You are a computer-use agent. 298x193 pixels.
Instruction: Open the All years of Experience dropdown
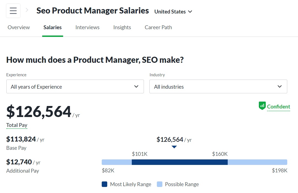(75, 86)
